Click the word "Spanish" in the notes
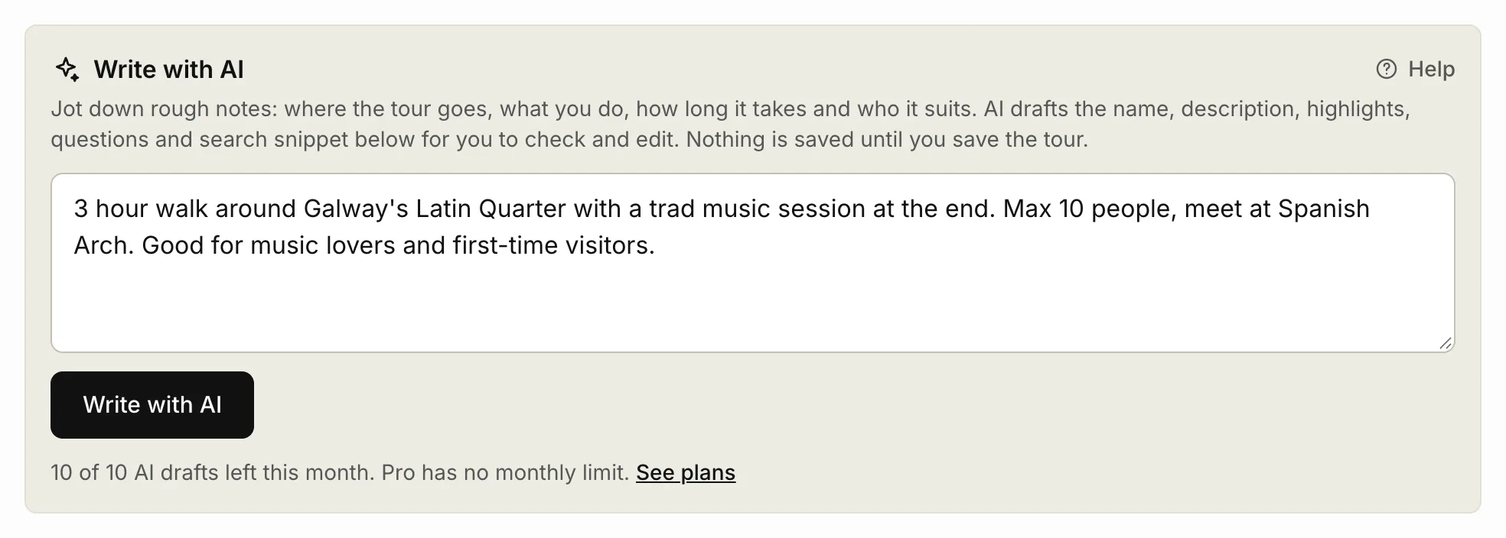1506x538 pixels. 1324,209
